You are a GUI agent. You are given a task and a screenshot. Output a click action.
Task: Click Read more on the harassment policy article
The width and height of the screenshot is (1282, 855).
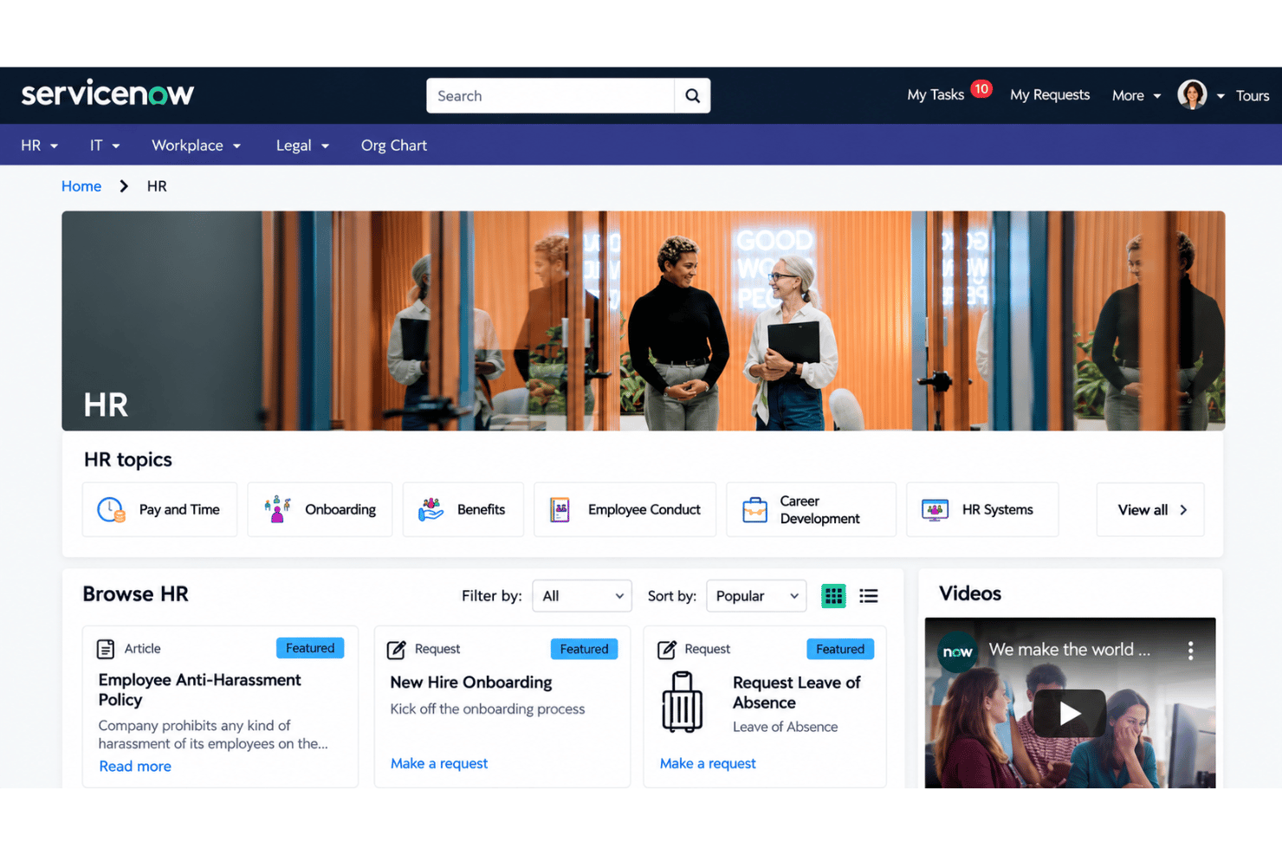(x=135, y=766)
